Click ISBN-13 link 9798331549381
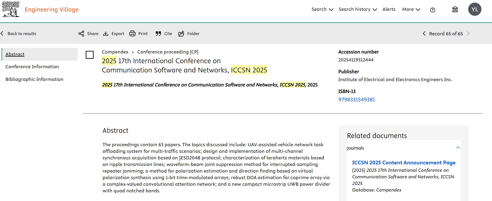492x201 pixels. pos(357,100)
